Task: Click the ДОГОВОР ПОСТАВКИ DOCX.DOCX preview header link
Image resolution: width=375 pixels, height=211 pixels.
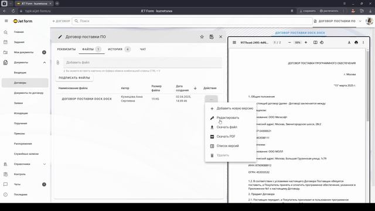Action: tap(300, 33)
